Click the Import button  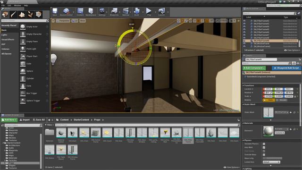(x=25, y=120)
